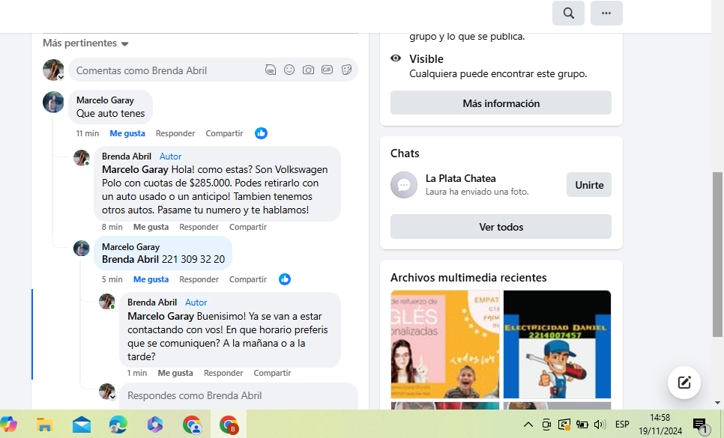Click Marcelo Garay's avatar on phone number reply
Screen dimensions: 724x438
(x=81, y=248)
